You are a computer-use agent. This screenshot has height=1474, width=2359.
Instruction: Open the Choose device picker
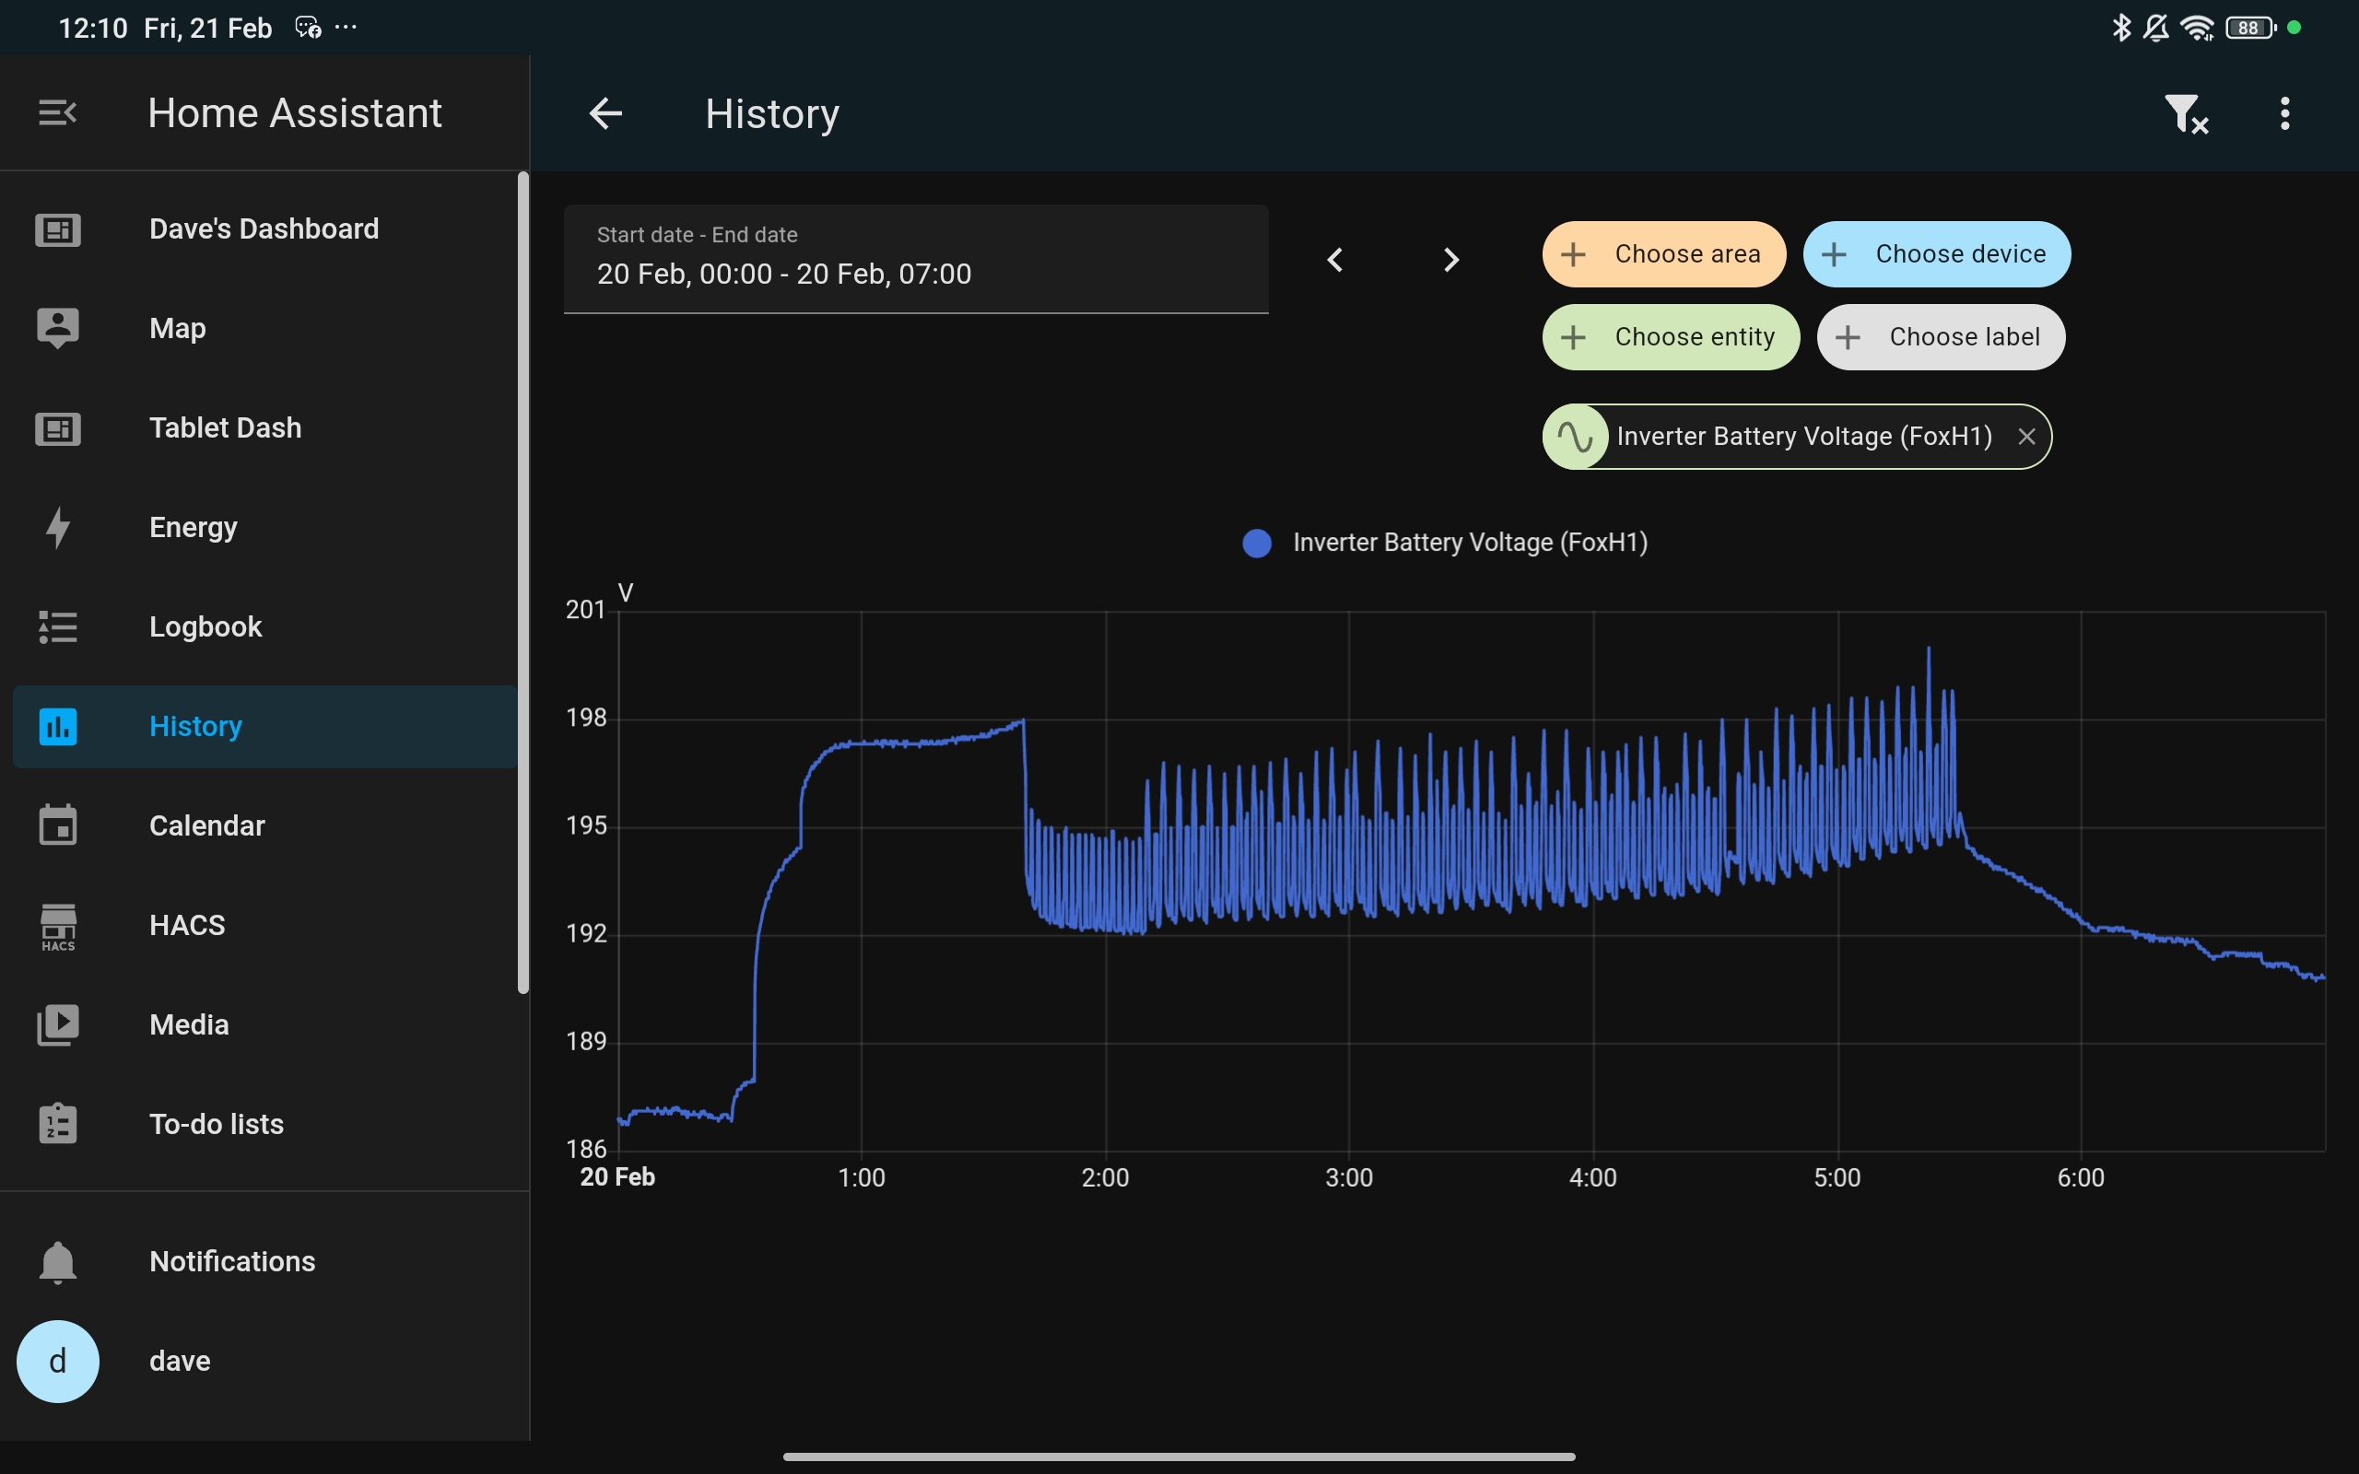click(1936, 254)
